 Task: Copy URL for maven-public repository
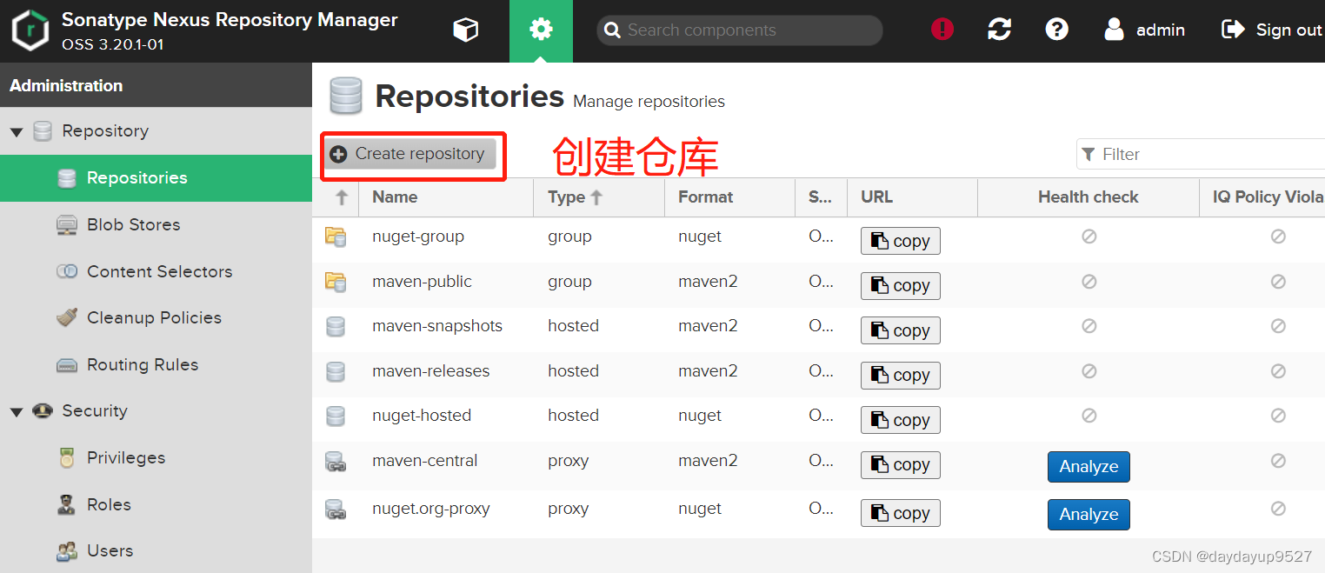click(x=901, y=285)
